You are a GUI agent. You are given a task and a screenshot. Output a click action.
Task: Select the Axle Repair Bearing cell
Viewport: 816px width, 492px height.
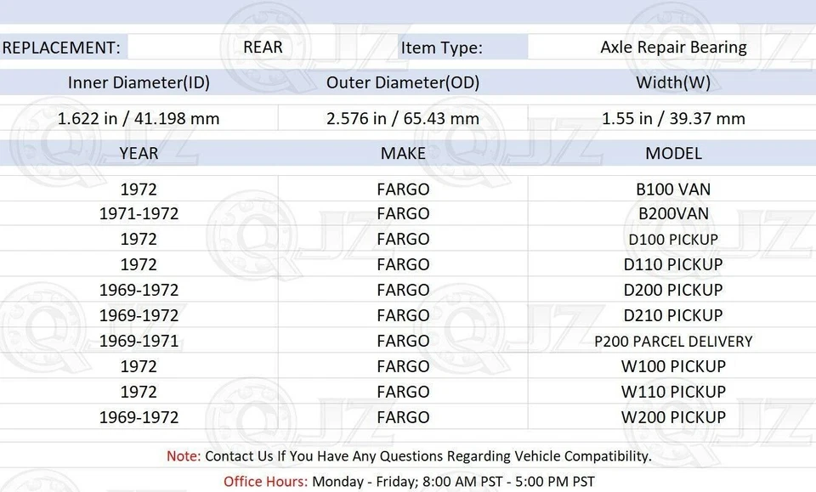673,48
